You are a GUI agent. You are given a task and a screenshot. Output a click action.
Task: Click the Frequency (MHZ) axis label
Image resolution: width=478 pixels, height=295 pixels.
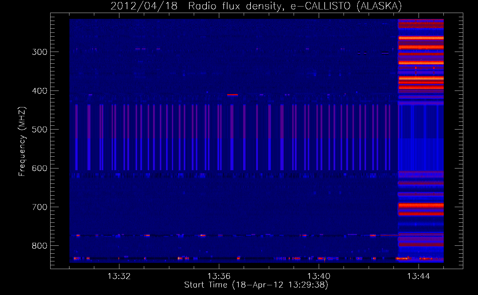(22, 142)
